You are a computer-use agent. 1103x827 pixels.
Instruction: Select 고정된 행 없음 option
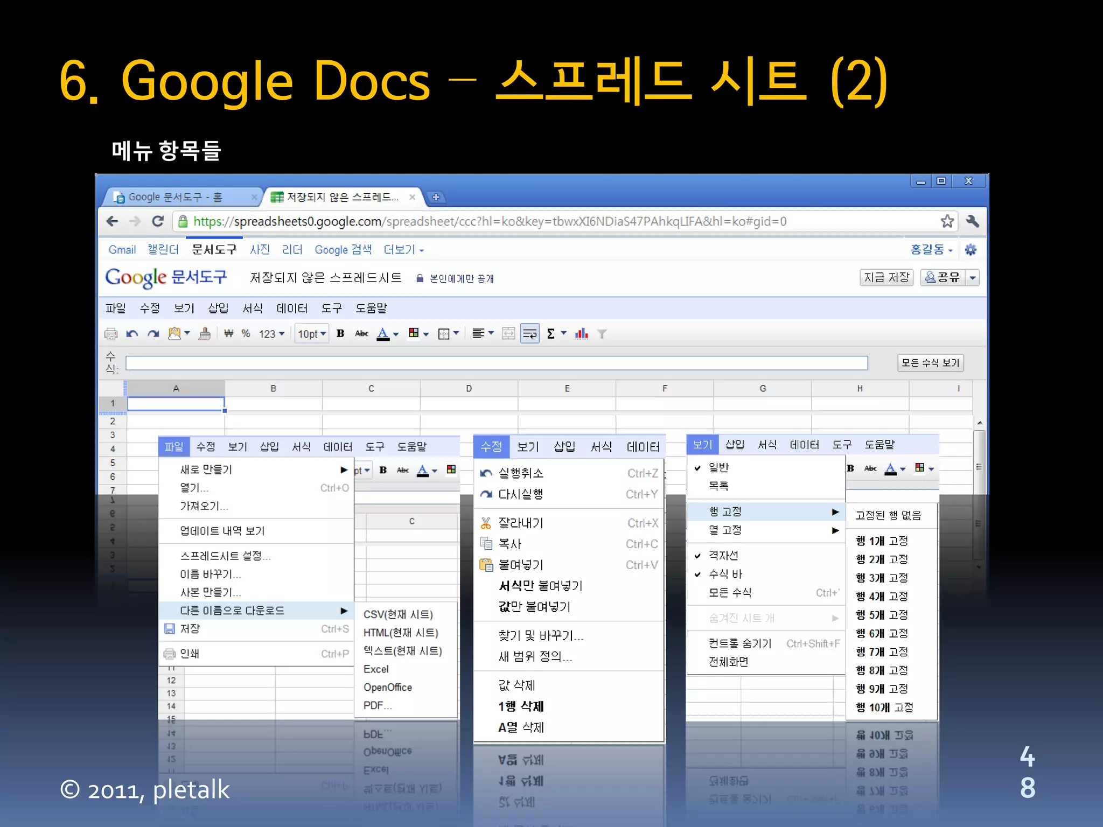point(888,515)
